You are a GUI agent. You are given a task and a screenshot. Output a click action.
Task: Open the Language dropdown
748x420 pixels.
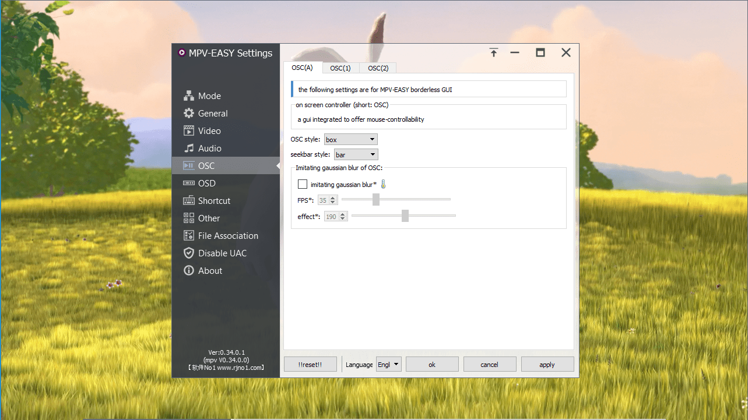click(389, 365)
